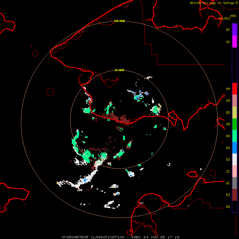The image size is (239, 239).
Task: Click the '17:10' timestamp text
Action: pos(173,237)
